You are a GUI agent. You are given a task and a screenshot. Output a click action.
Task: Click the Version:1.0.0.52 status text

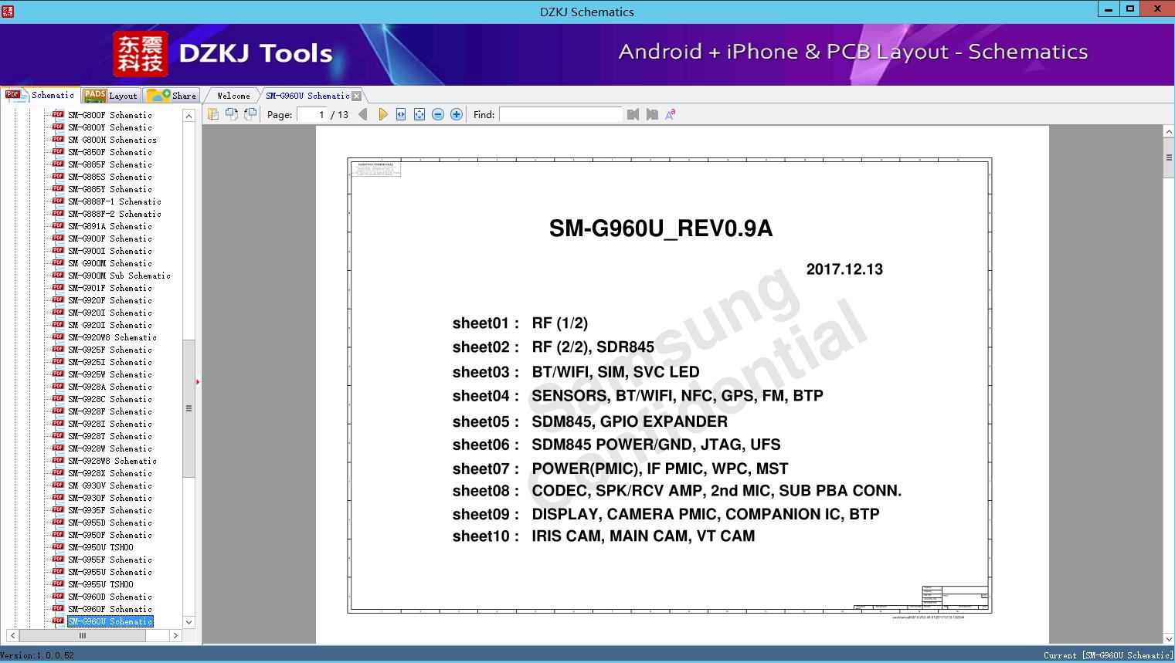(37, 655)
